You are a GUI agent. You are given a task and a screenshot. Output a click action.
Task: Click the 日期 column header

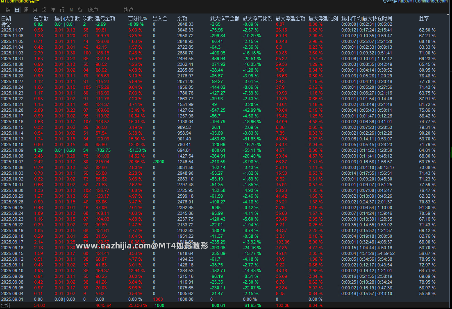pyautogui.click(x=6, y=19)
